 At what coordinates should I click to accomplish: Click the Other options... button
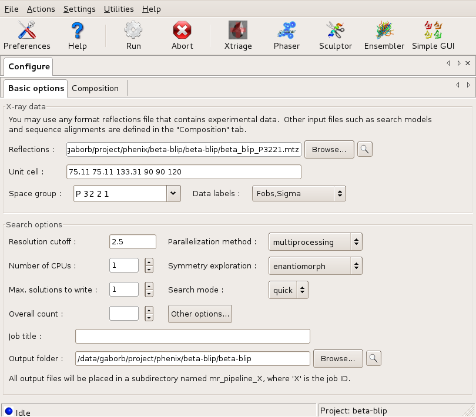[200, 314]
